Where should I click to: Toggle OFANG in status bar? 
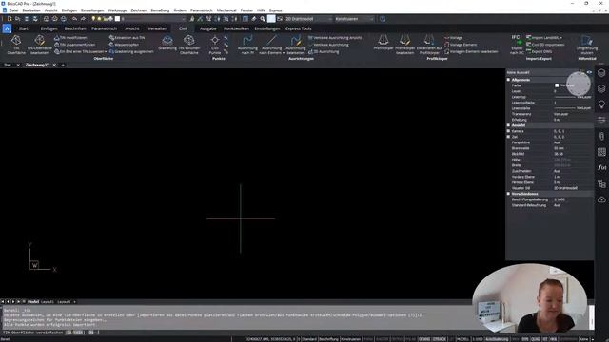click(x=424, y=339)
